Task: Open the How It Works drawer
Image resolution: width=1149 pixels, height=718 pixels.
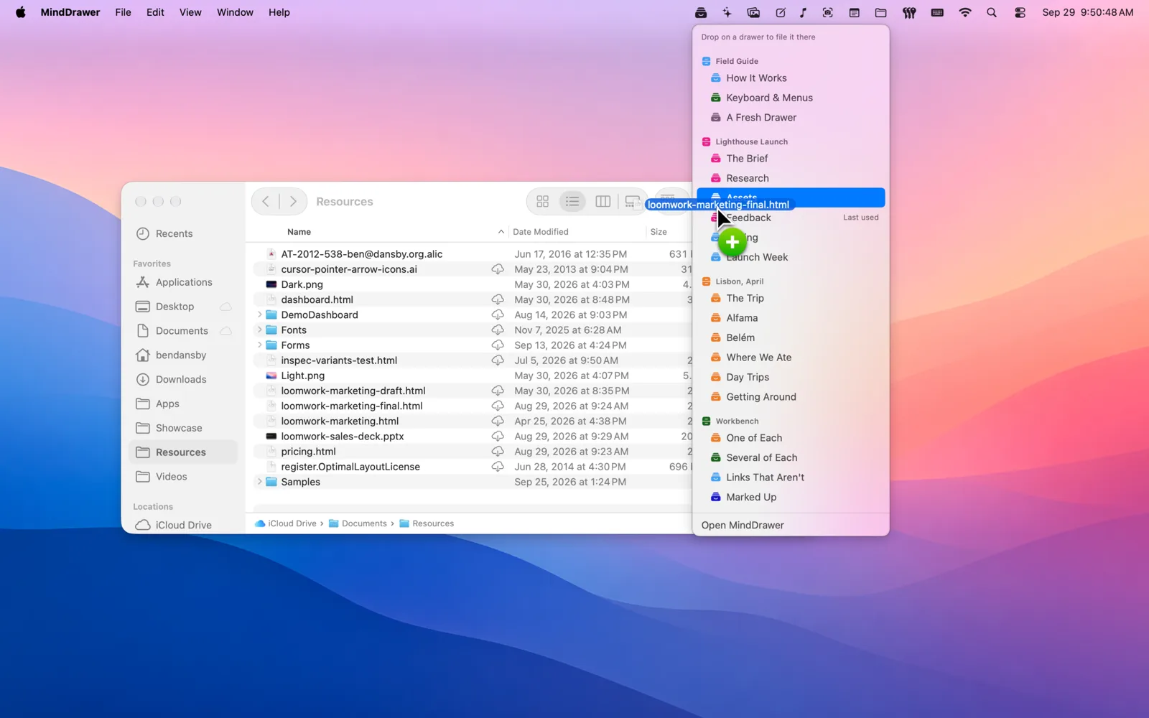Action: (791, 78)
